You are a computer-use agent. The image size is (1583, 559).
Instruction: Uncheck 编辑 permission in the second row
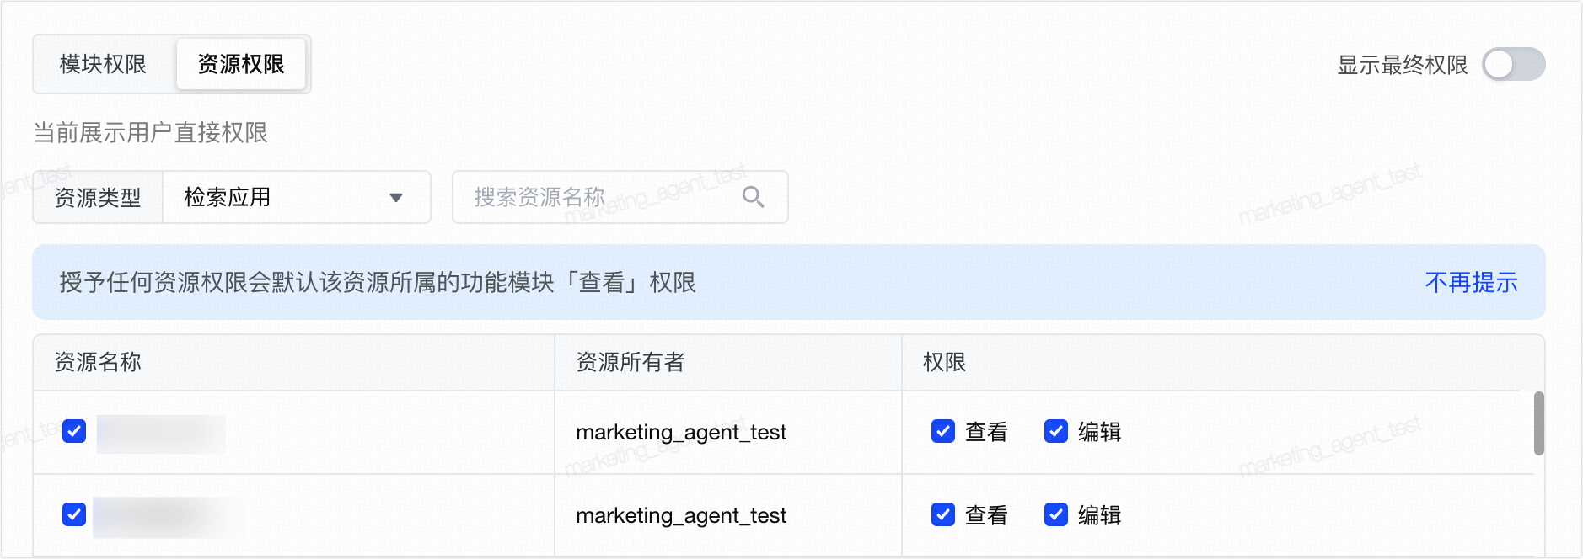click(x=1056, y=514)
